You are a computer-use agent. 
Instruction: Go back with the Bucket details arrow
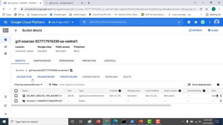[16, 31]
